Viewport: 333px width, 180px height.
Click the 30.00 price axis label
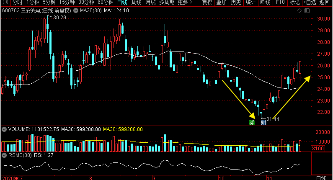click(x=323, y=19)
